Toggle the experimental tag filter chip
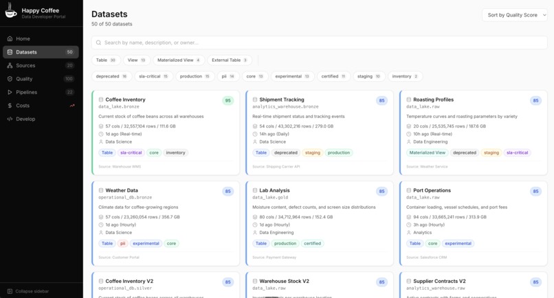The height and width of the screenshot is (298, 554). [293, 76]
